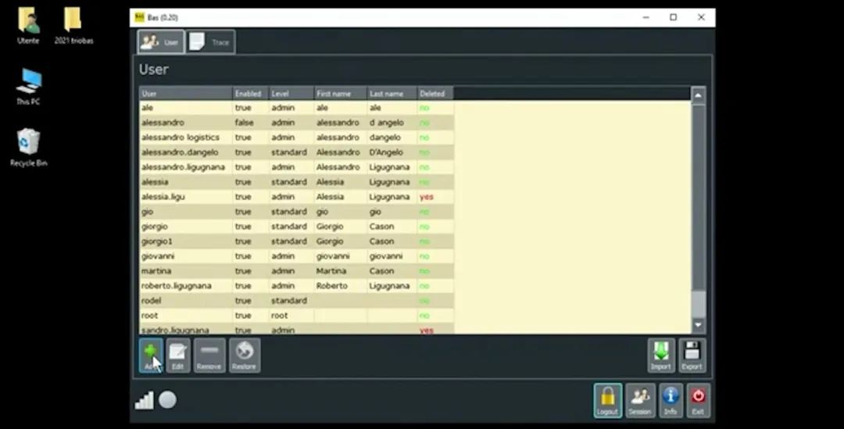The width and height of the screenshot is (844, 429).
Task: Open the Recycle Bin desktop icon
Action: tap(29, 147)
